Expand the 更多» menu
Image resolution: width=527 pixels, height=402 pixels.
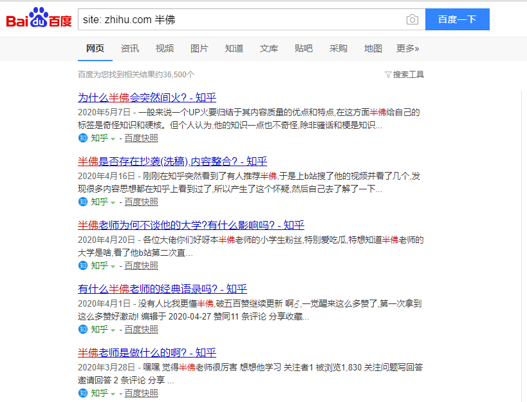408,48
